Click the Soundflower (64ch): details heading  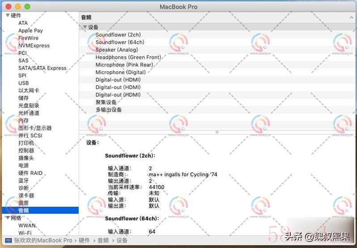coord(132,219)
